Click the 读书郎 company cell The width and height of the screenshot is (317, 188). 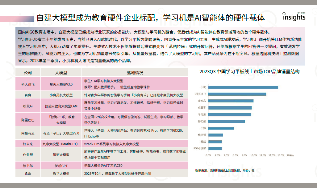click(x=28, y=166)
